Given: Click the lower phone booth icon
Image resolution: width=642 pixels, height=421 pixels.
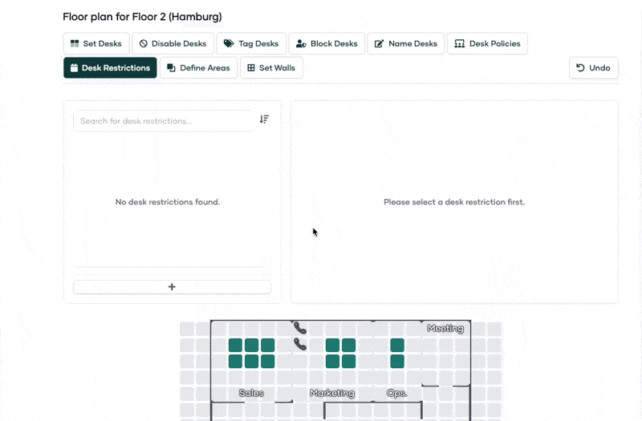Looking at the screenshot, I should tap(300, 344).
